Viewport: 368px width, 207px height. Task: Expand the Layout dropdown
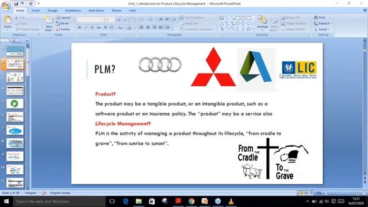pos(64,18)
